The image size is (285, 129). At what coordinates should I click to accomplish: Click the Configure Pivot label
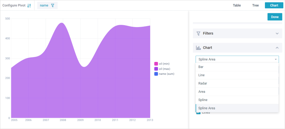pyautogui.click(x=14, y=5)
